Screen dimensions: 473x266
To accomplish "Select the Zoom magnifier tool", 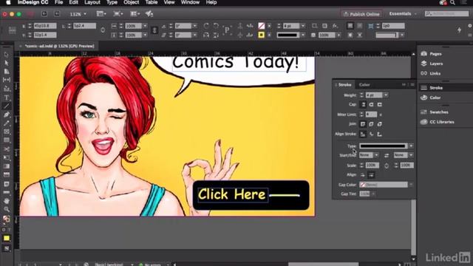I will [x=7, y=209].
